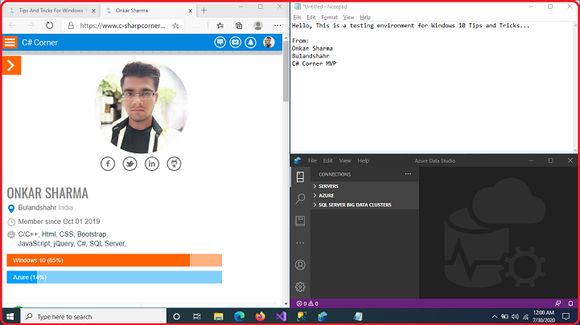Open Notebooks in Azure Data Studio activity bar
The height and width of the screenshot is (325, 580).
click(300, 221)
